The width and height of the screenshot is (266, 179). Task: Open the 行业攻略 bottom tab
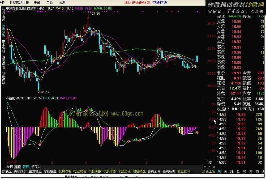click(80, 171)
